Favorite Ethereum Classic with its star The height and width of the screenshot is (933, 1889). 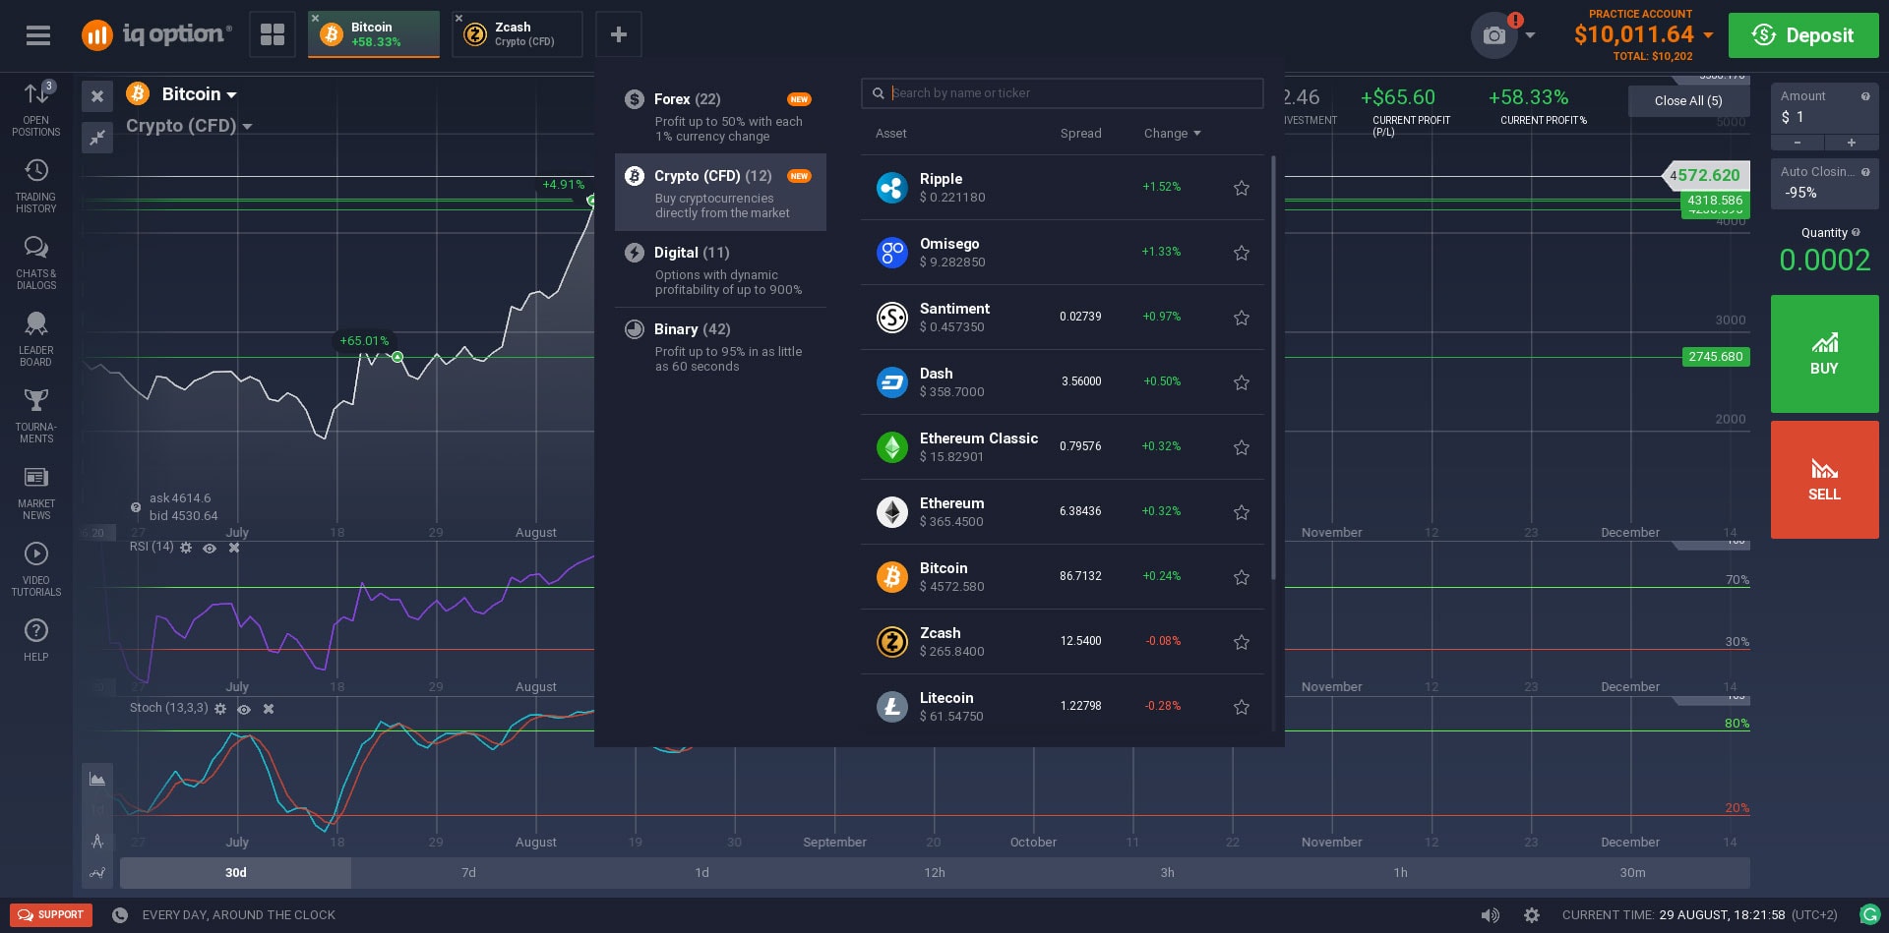click(x=1242, y=447)
